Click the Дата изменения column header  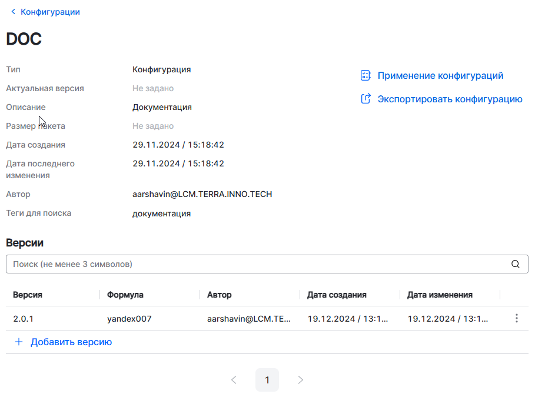pos(440,295)
